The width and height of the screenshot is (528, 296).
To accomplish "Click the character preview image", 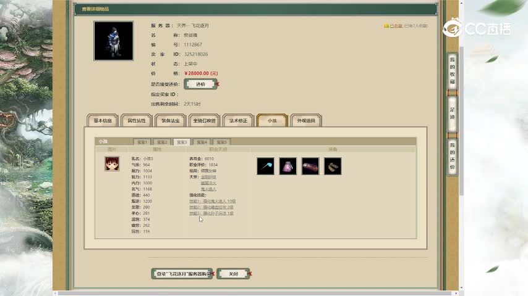I will pyautogui.click(x=113, y=41).
